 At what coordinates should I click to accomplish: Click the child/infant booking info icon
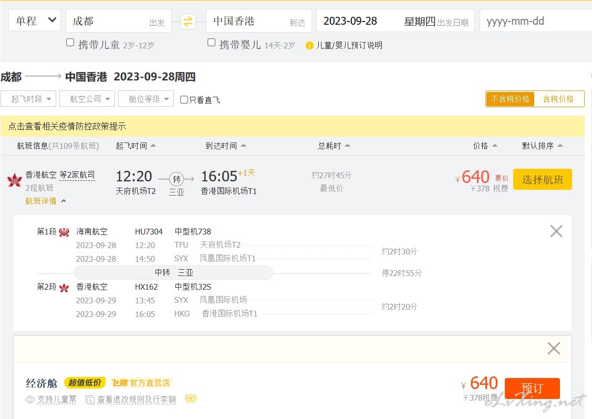point(309,46)
